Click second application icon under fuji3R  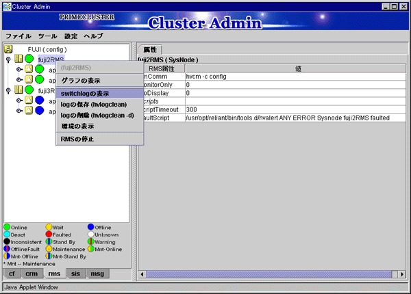click(29, 110)
